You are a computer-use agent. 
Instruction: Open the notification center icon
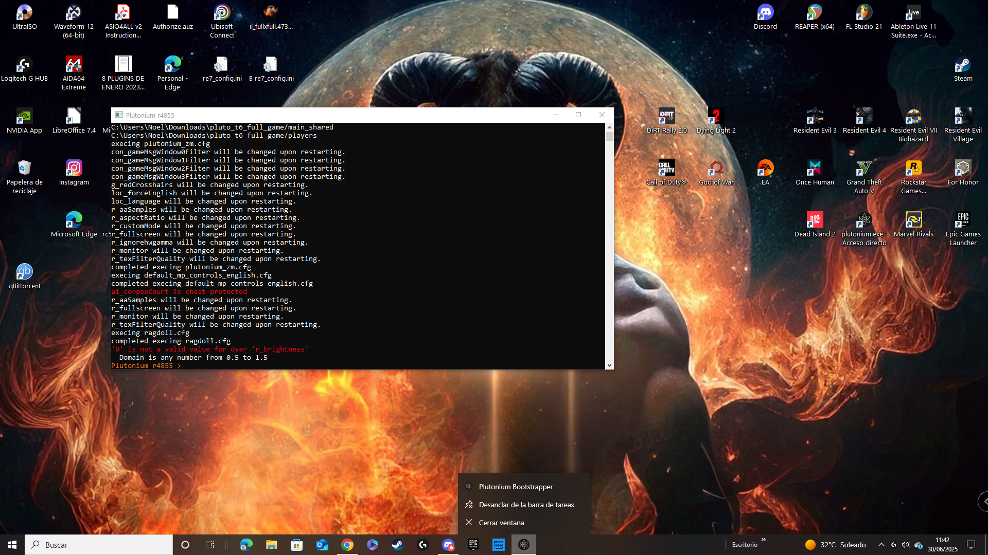tap(971, 545)
